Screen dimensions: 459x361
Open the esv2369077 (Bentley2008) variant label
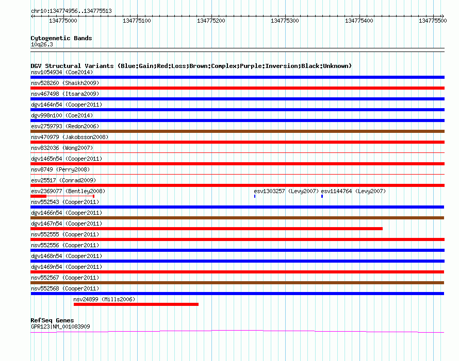click(x=68, y=191)
